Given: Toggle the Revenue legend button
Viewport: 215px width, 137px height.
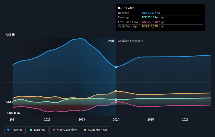Looking at the screenshot, I should [15, 130].
